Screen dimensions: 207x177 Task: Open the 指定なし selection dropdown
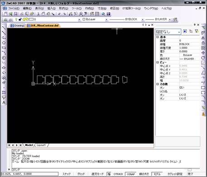point(168,32)
